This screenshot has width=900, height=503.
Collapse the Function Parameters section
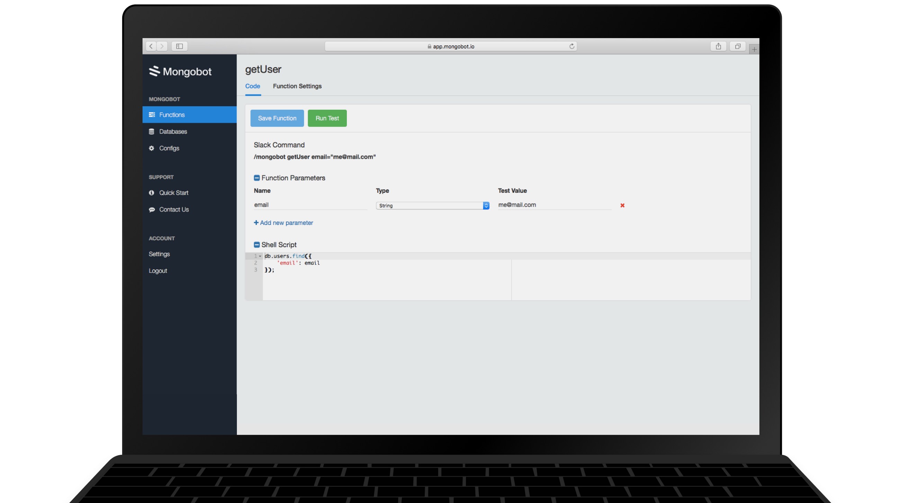pos(257,178)
